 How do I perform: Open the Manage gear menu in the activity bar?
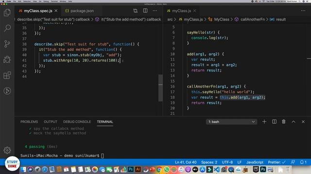7,150
